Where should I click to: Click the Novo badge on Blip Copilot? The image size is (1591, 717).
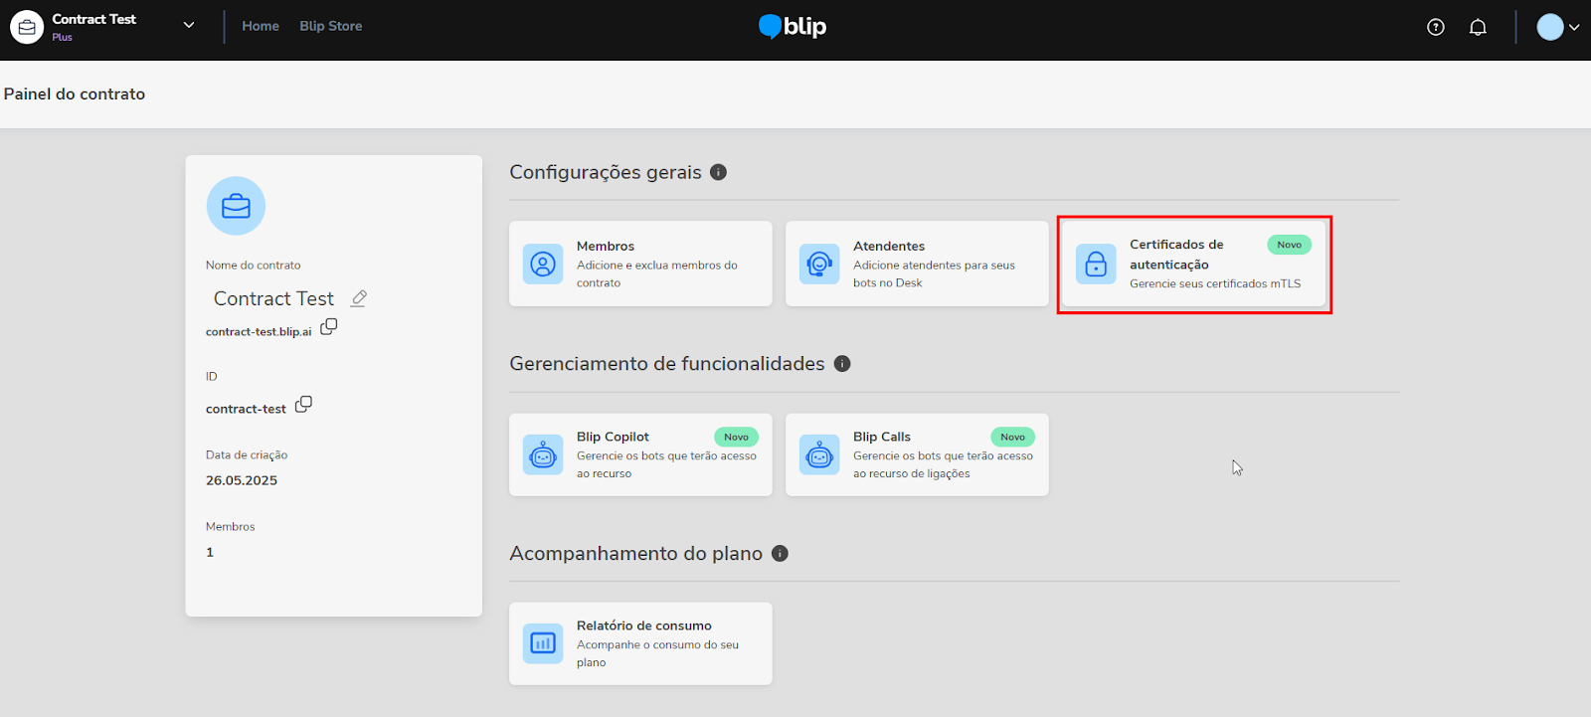736,437
